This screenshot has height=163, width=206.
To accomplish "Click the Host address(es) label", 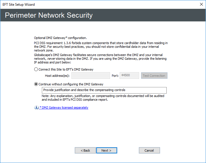I will point(57,76).
